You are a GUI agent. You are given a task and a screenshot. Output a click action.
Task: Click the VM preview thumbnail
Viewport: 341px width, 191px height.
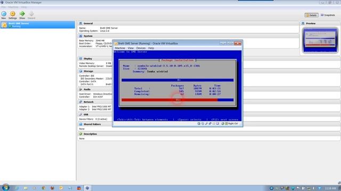coord(320,40)
